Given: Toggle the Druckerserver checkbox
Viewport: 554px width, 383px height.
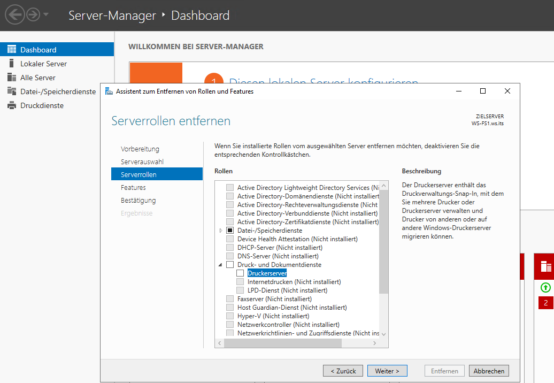Looking at the screenshot, I should (x=240, y=273).
